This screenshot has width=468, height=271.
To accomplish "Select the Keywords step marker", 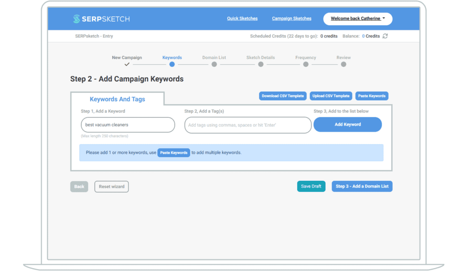I will pyautogui.click(x=172, y=64).
